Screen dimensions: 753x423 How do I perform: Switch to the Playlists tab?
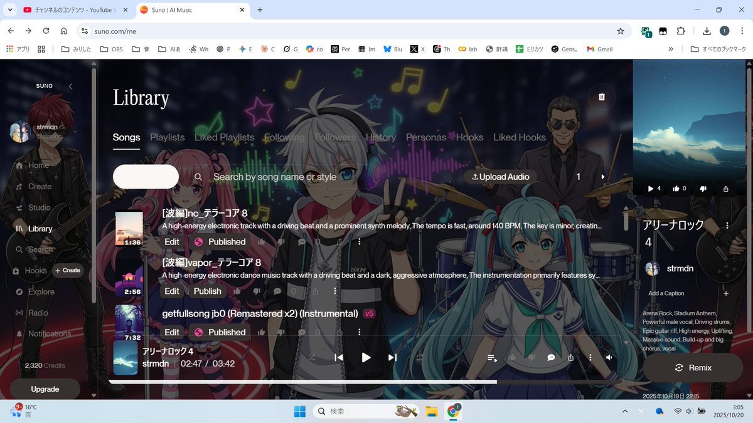click(167, 137)
